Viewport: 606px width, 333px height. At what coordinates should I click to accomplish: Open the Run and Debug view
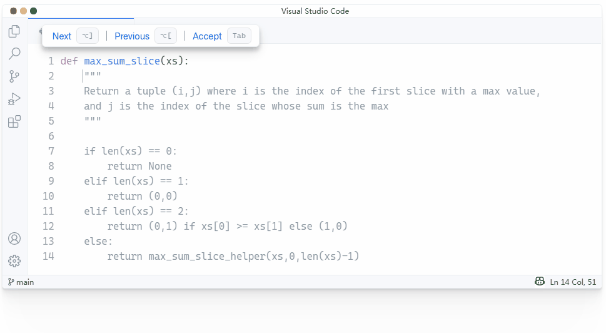pos(14,99)
